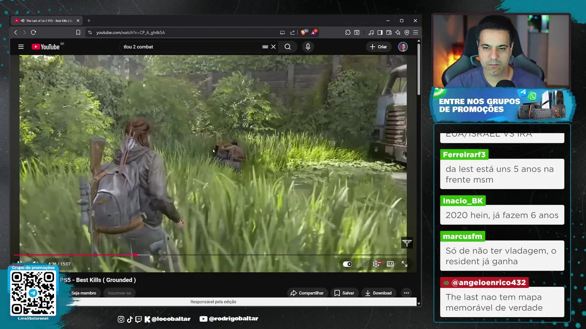Viewport: 586px width, 329px height.
Task: Click the channel watermark on the video
Action: (x=407, y=243)
